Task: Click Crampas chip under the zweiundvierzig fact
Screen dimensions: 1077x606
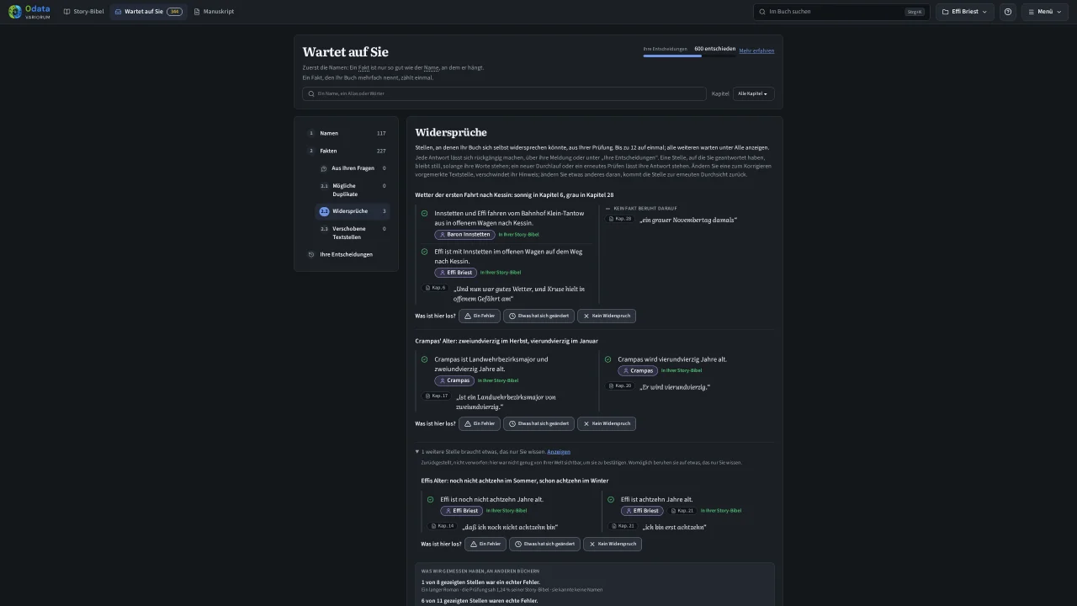Action: coord(454,380)
